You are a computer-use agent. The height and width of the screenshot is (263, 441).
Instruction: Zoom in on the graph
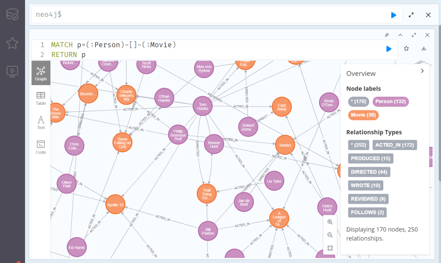(330, 222)
